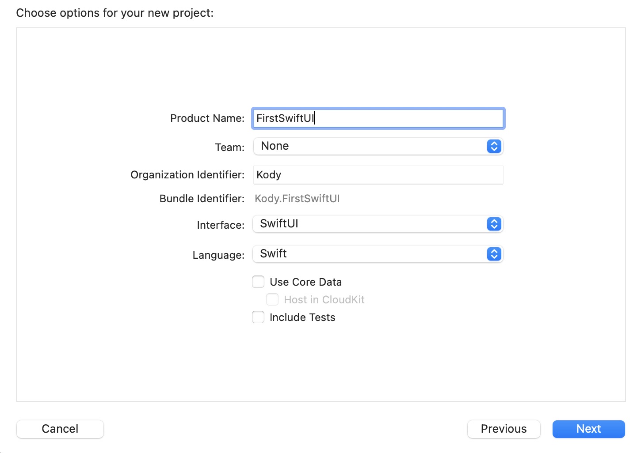
Task: Click the Kody.FirstSwiftUI bundle identifier text
Action: click(x=297, y=199)
